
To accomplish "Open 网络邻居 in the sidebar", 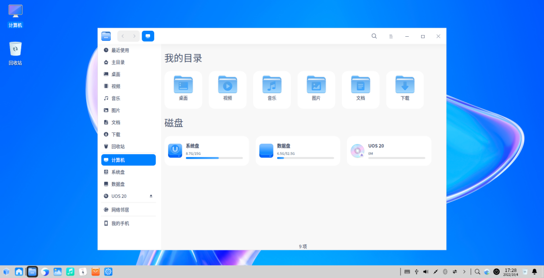I will (128, 210).
